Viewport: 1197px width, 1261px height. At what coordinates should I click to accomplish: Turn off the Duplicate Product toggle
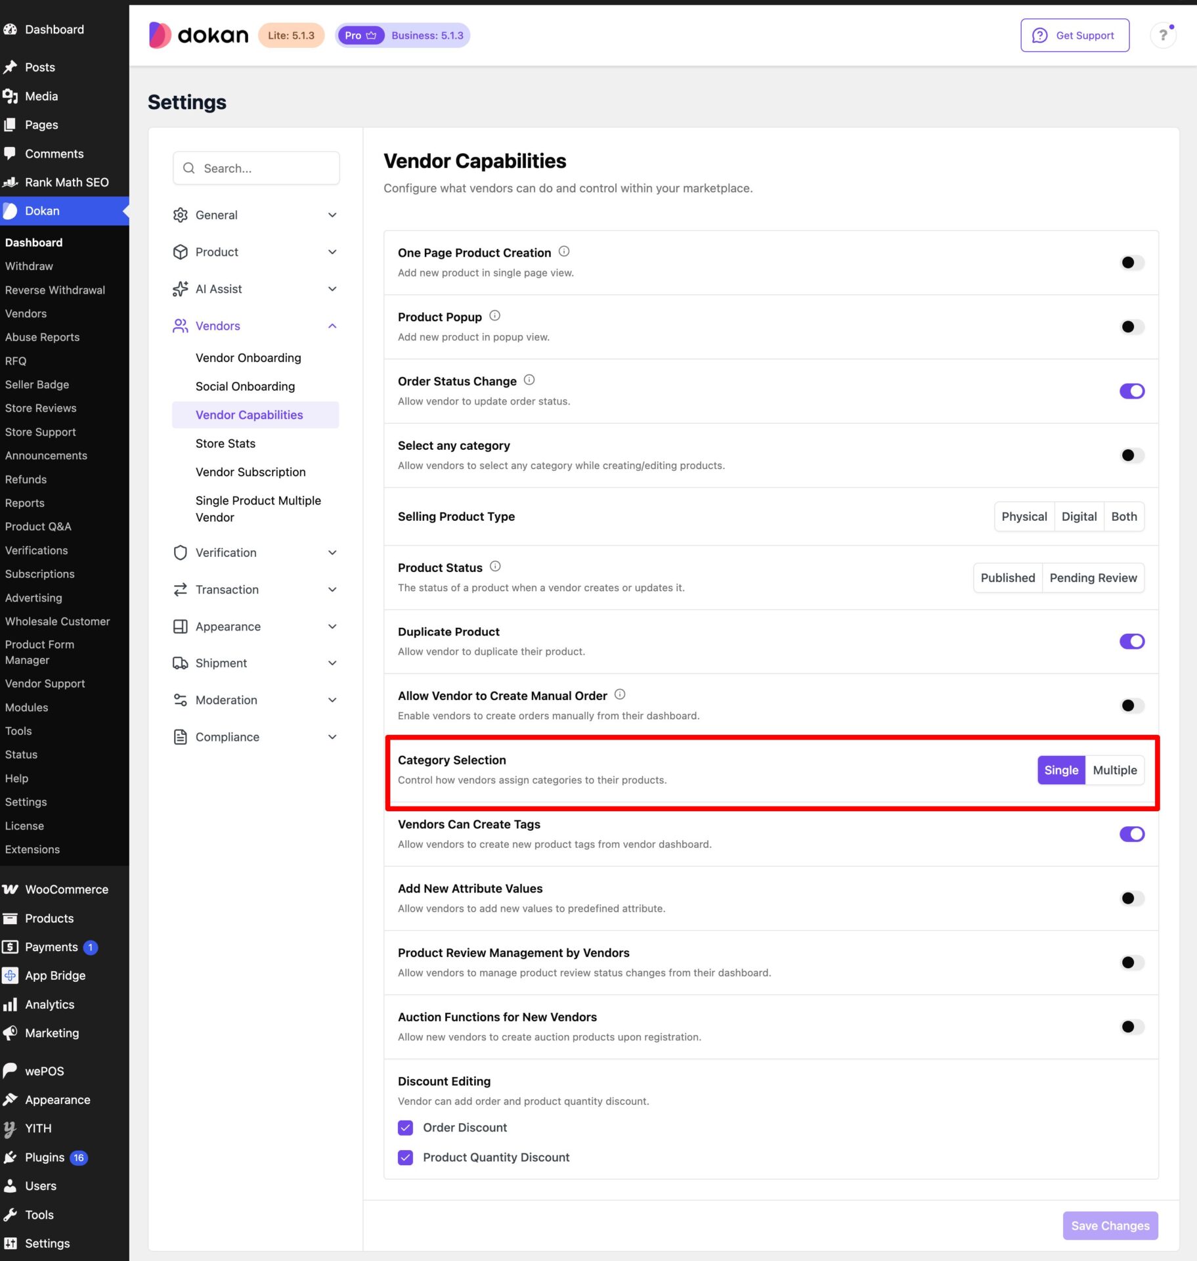(x=1131, y=642)
